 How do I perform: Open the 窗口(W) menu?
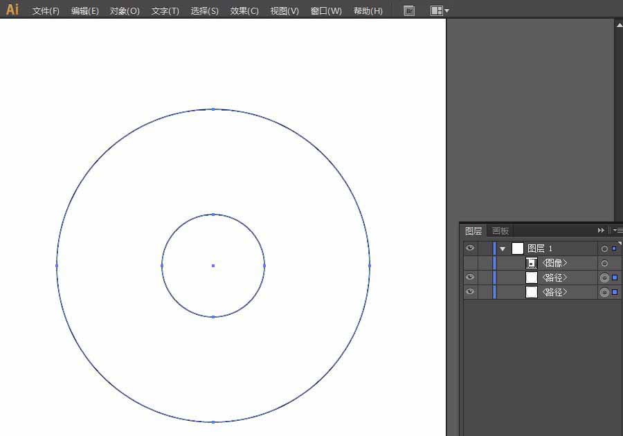tap(326, 10)
